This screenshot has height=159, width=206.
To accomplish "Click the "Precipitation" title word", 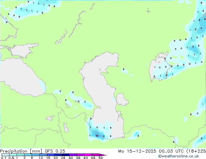I will click(14, 151).
